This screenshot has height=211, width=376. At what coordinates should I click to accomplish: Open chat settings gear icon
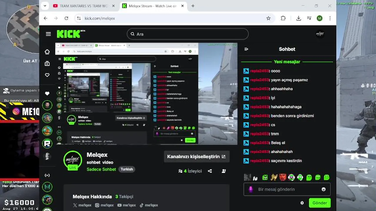[x=302, y=203]
